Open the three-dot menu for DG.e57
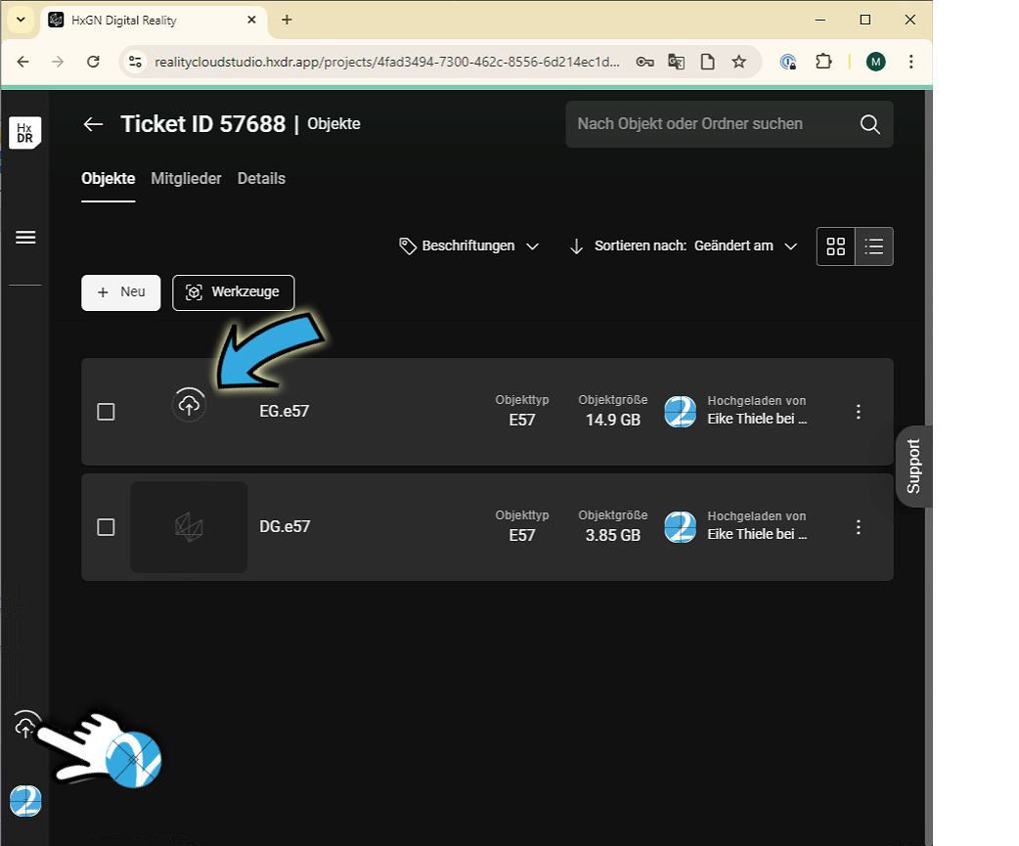The height and width of the screenshot is (846, 1019). (858, 527)
